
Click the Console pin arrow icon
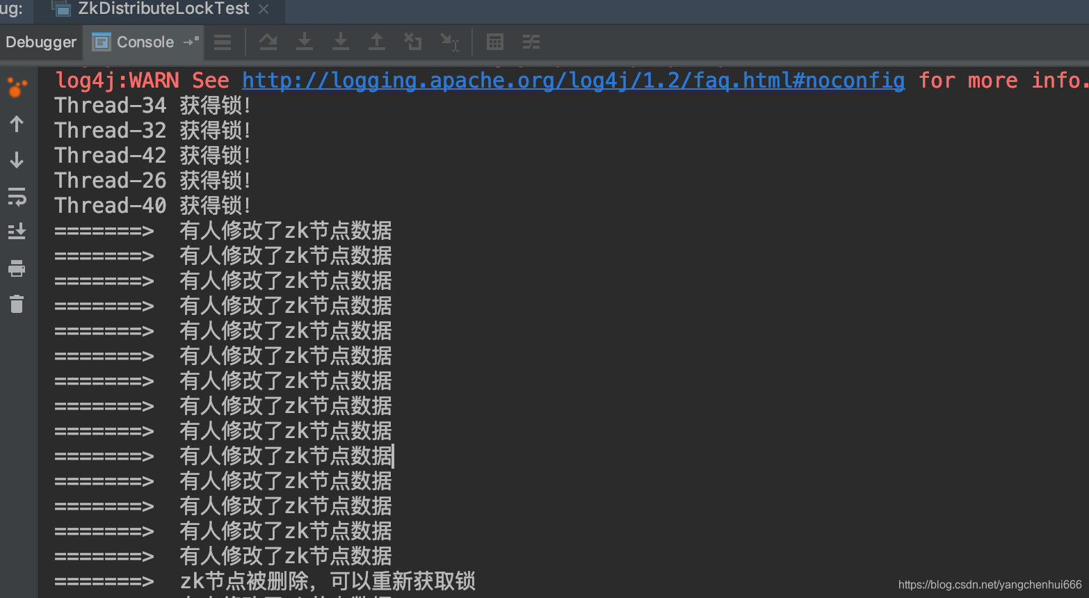(x=191, y=42)
